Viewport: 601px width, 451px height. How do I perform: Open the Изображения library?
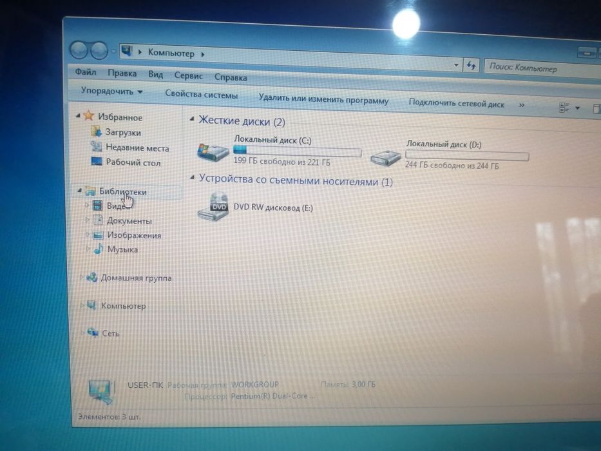pos(134,235)
